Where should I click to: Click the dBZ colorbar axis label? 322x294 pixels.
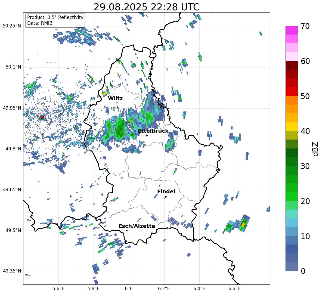click(x=316, y=149)
